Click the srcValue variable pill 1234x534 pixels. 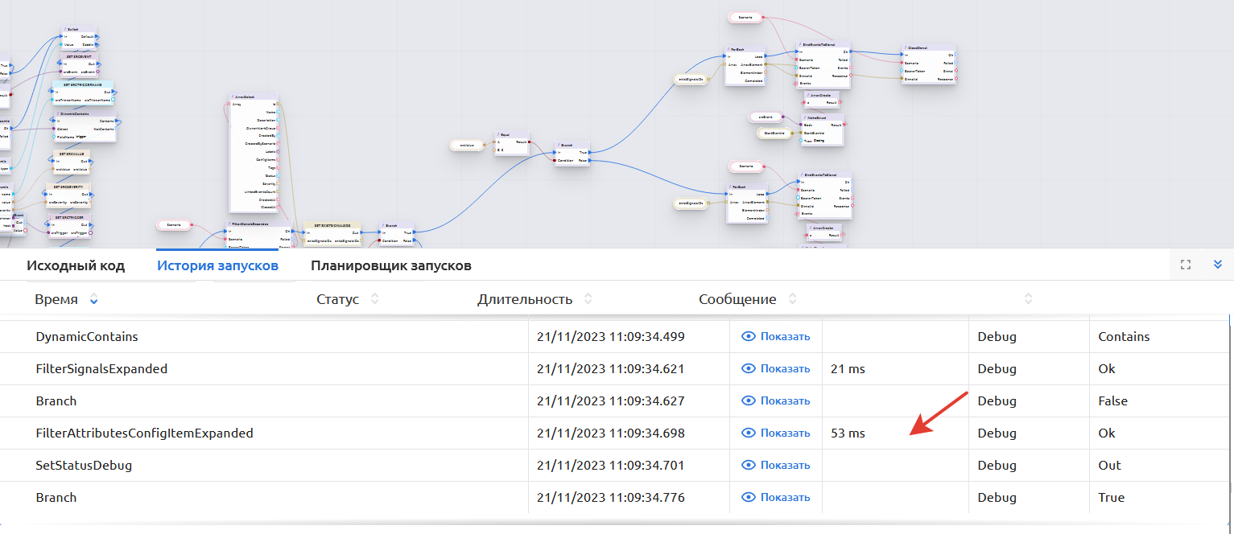coord(467,146)
